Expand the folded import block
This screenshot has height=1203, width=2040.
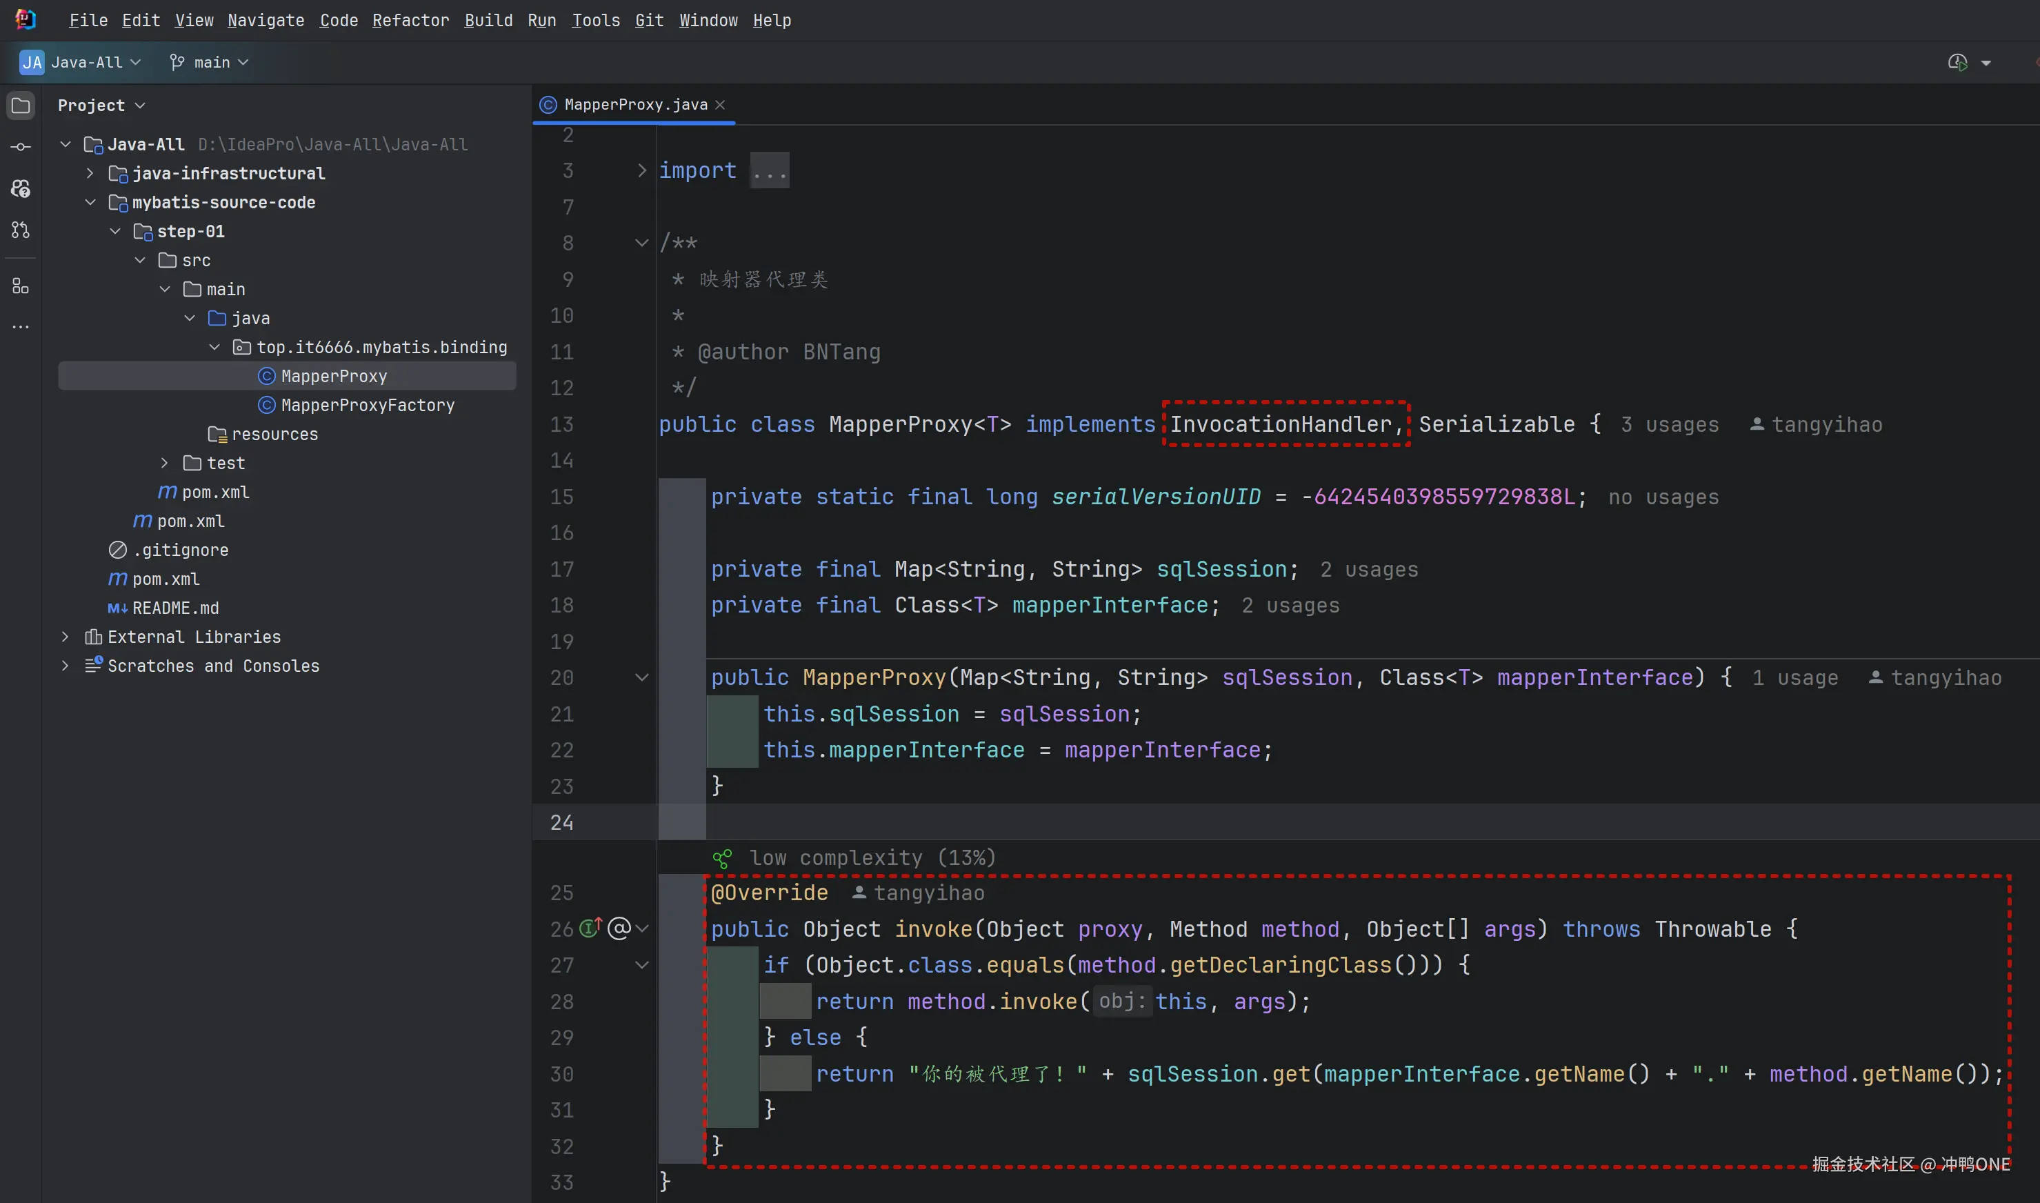click(x=641, y=170)
